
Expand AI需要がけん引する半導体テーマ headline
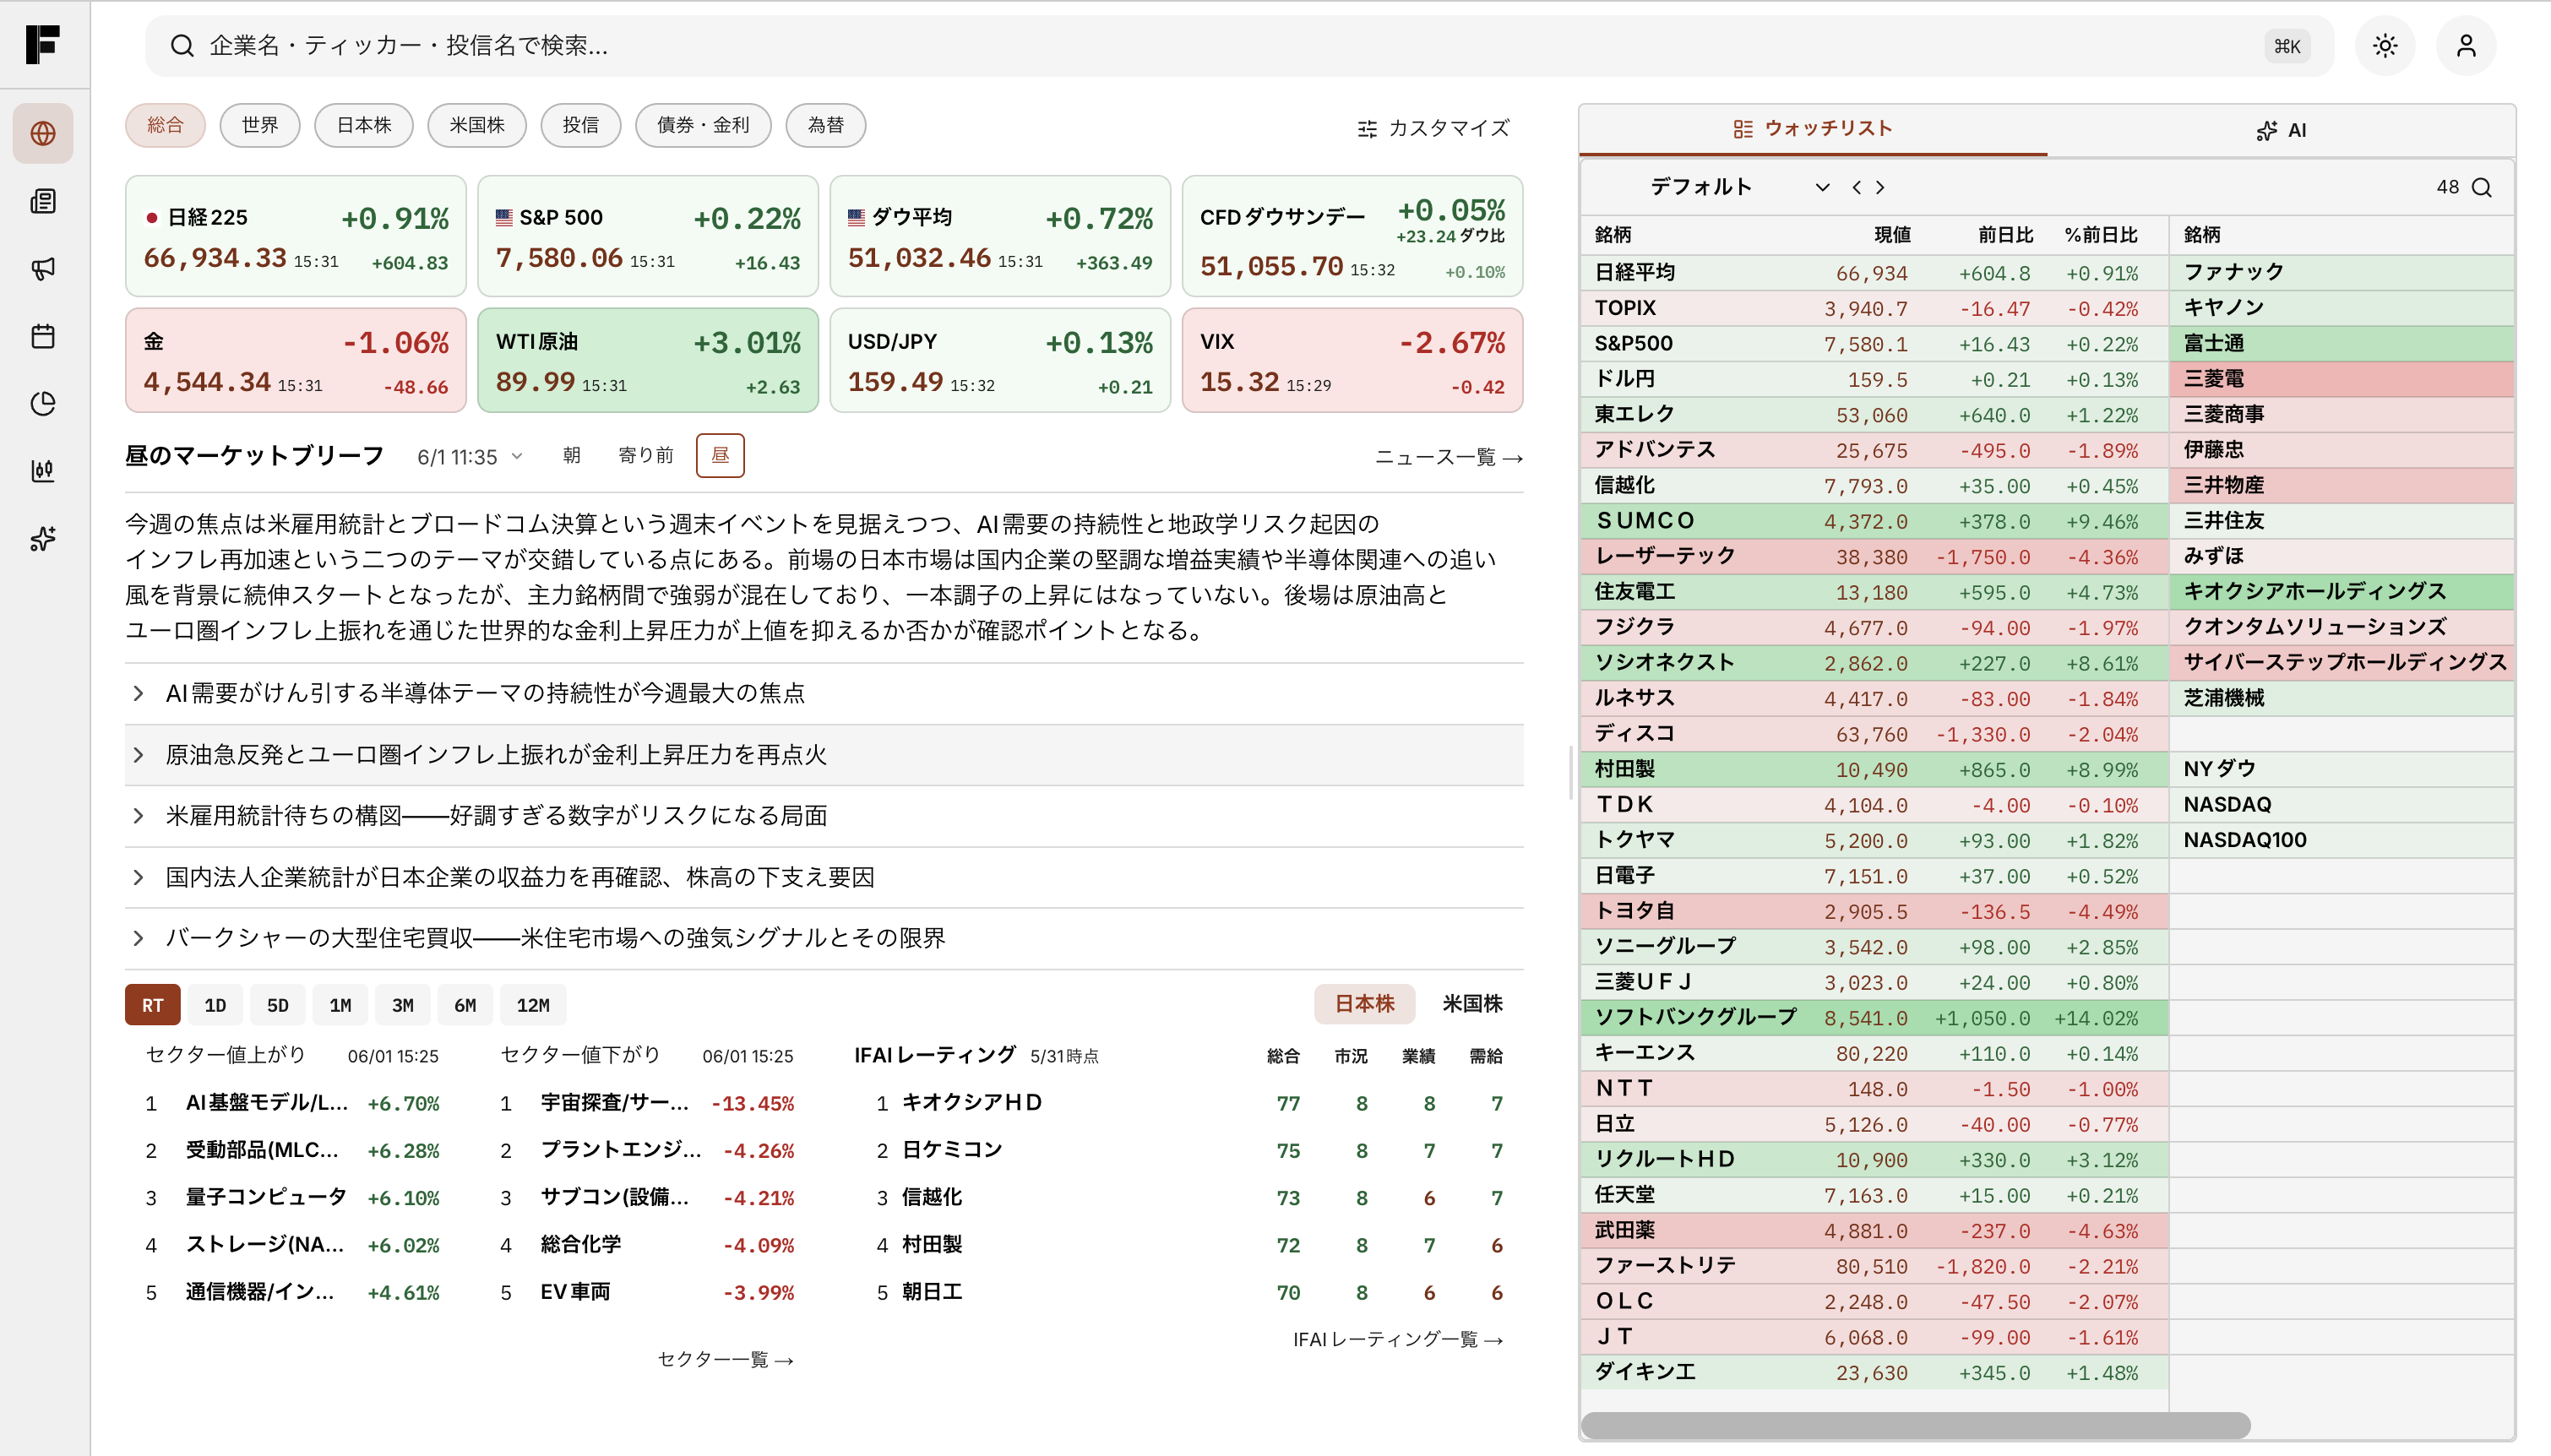pyautogui.click(x=824, y=693)
